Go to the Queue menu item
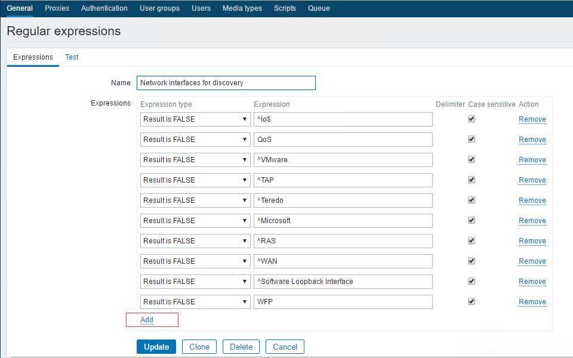The width and height of the screenshot is (573, 358). [319, 8]
